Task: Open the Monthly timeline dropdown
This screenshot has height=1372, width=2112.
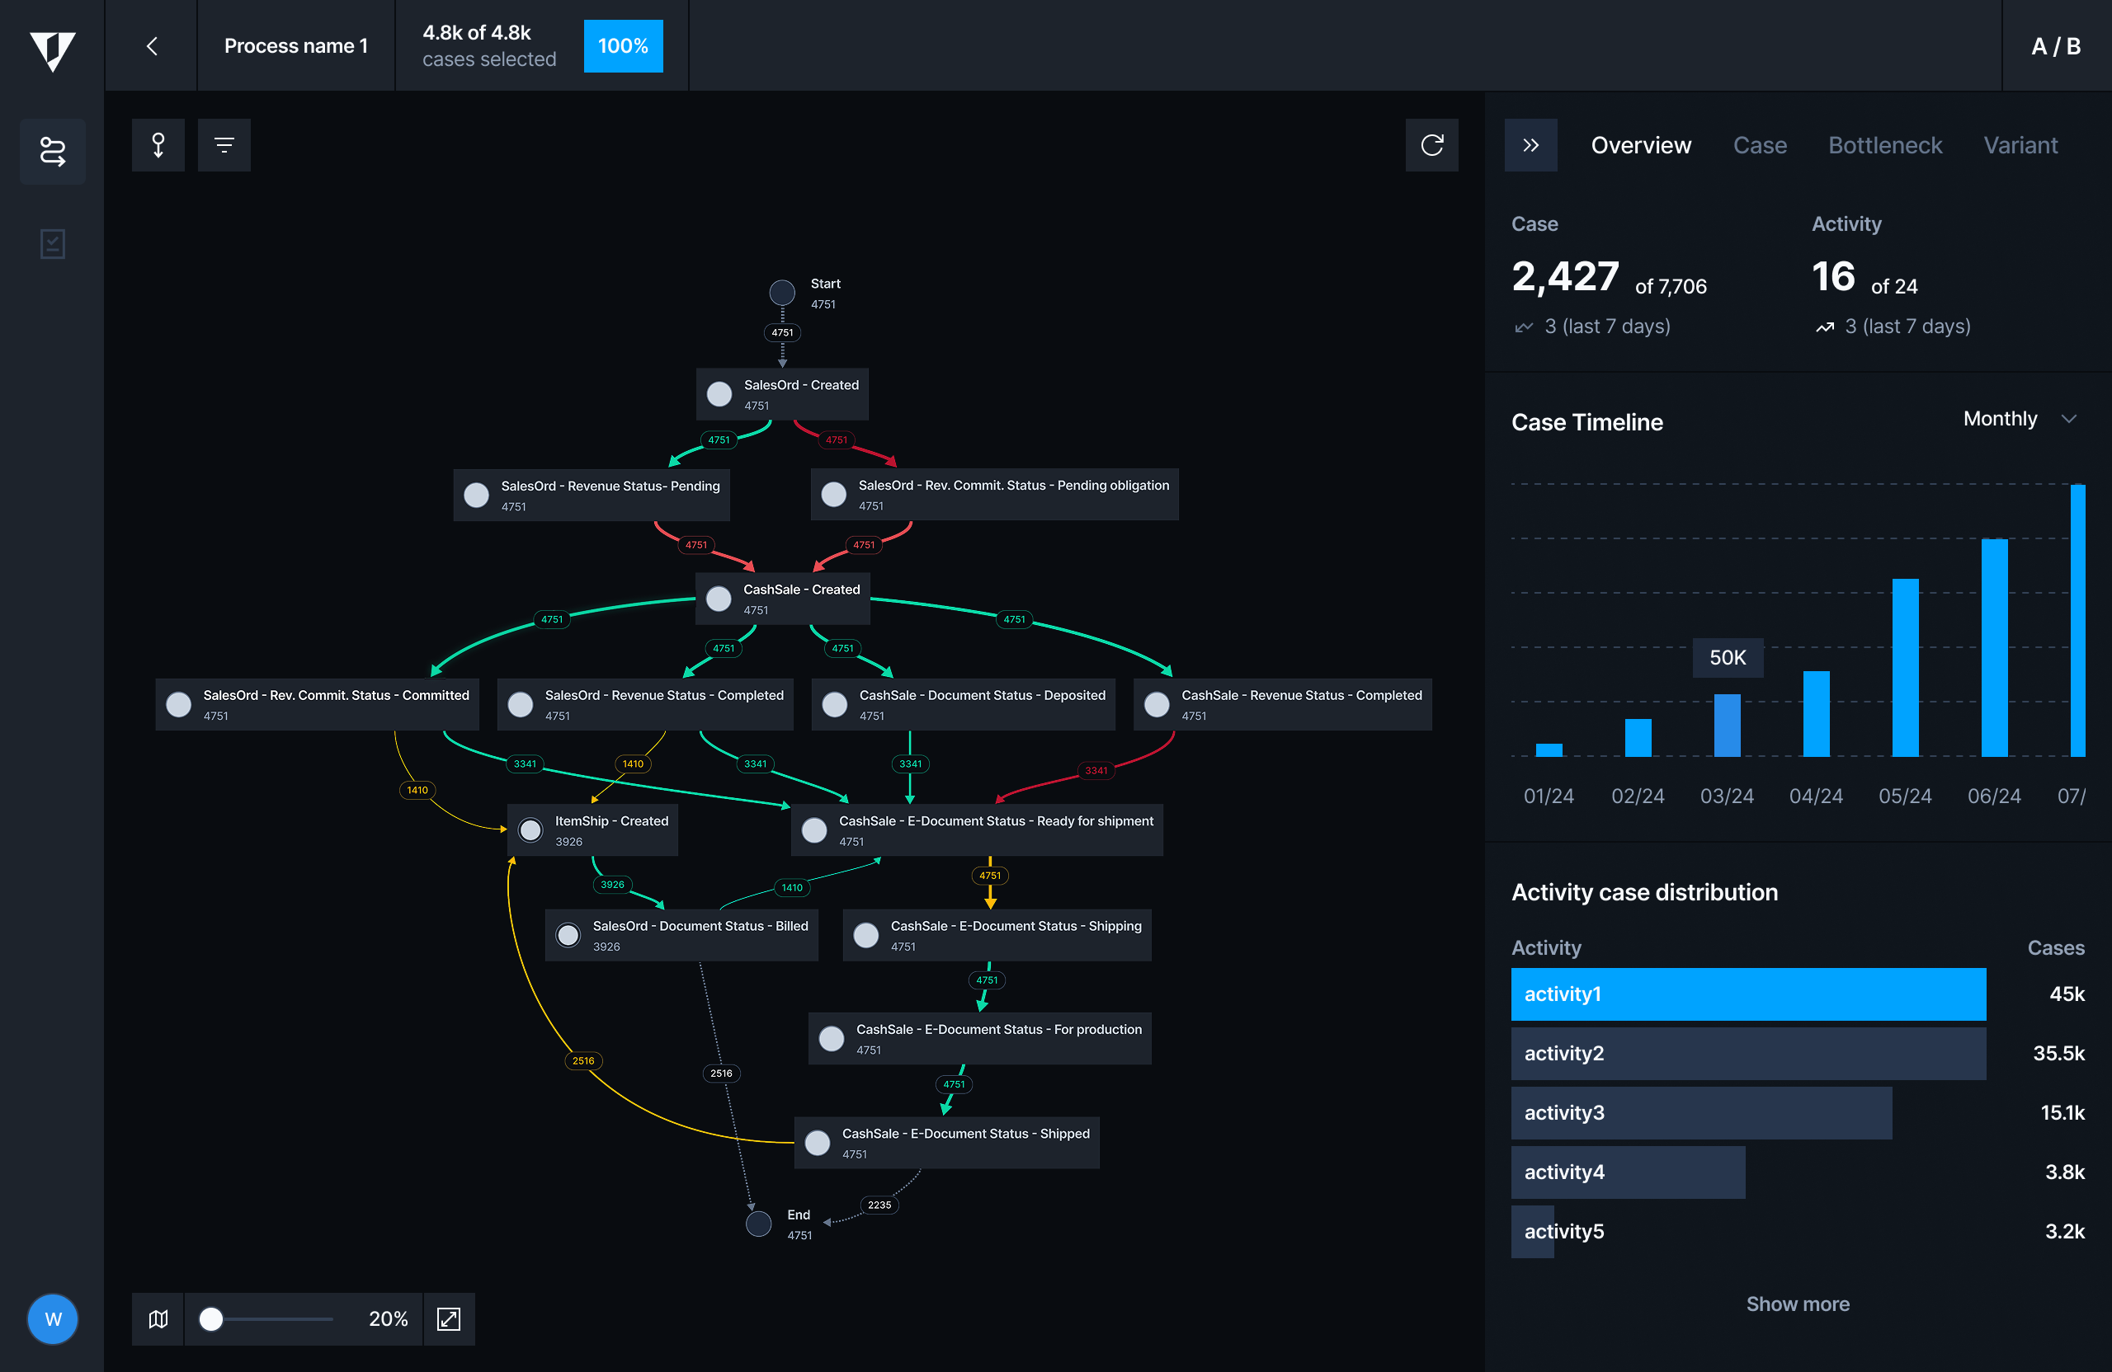Action: click(2019, 419)
